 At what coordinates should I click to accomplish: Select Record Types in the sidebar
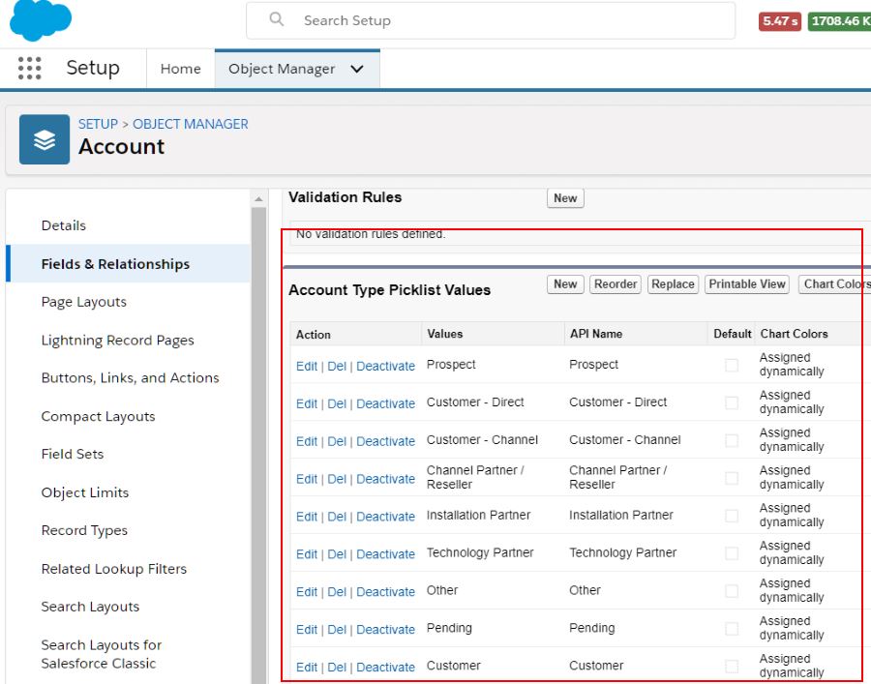[x=84, y=530]
